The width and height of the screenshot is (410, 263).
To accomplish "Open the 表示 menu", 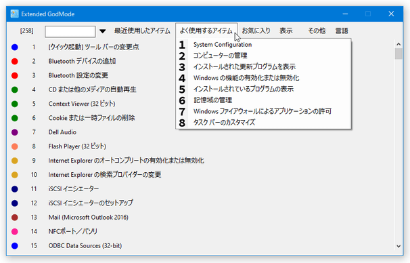I will [x=286, y=31].
